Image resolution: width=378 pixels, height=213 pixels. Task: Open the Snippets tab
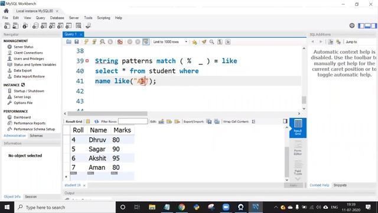point(340,185)
